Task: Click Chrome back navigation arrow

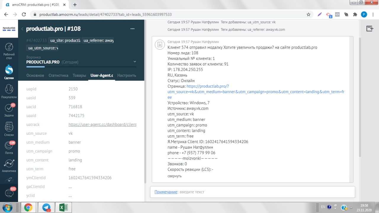Action: pos(7,14)
